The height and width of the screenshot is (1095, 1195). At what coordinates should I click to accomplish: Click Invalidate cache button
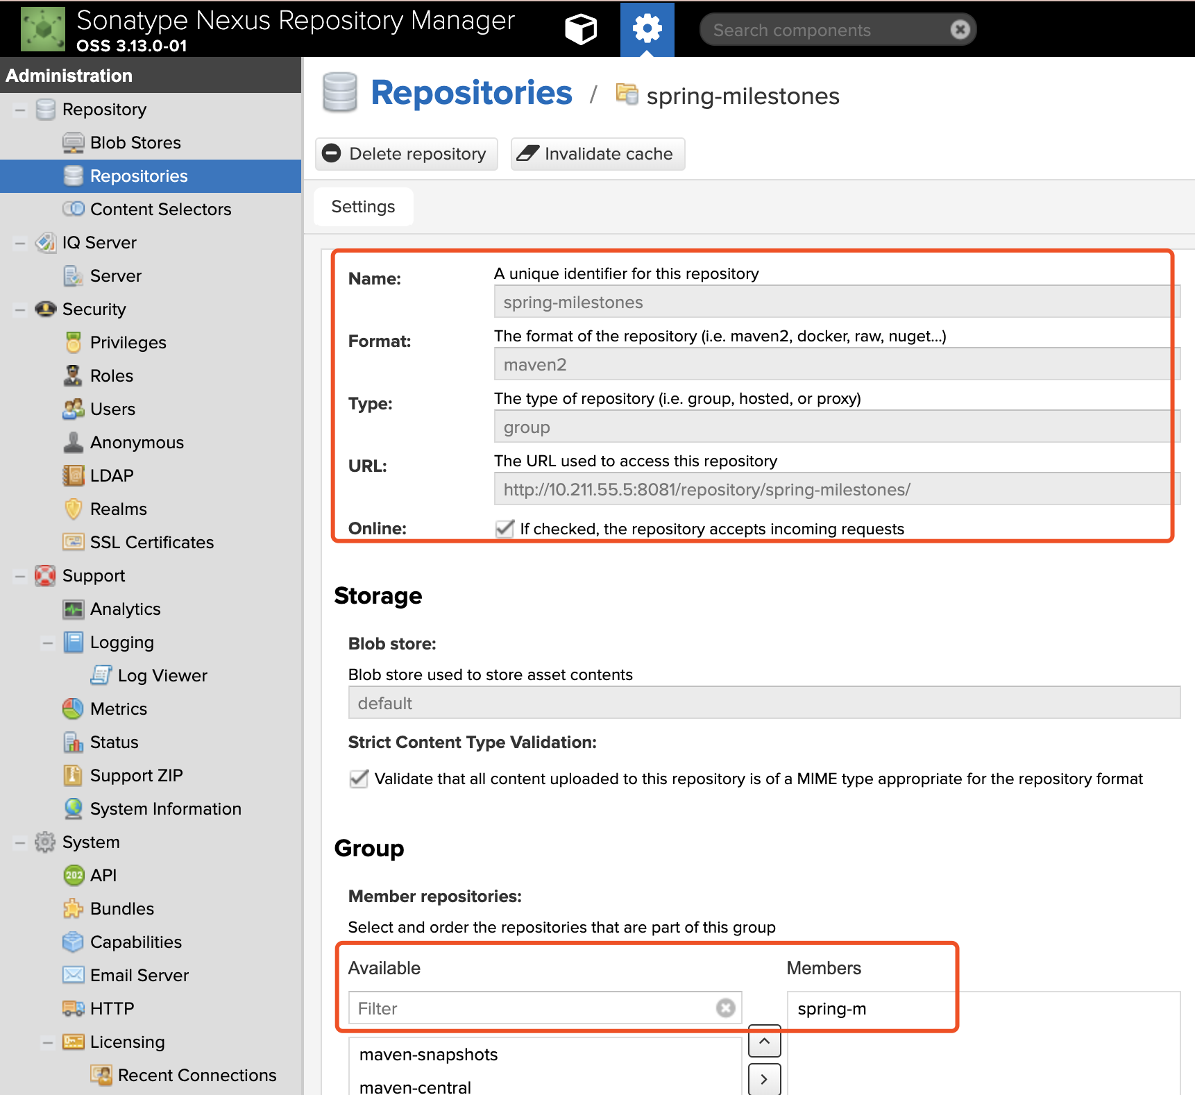(598, 154)
